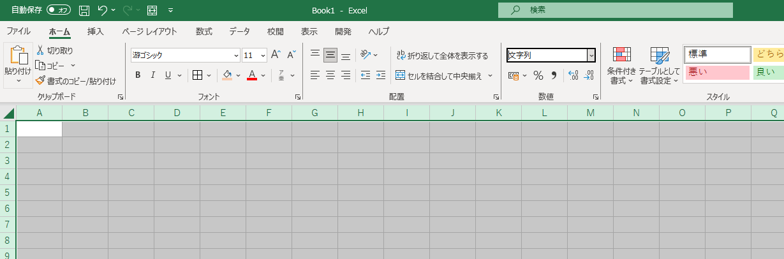Increase decimal places
This screenshot has height=259, width=784.
coord(573,75)
